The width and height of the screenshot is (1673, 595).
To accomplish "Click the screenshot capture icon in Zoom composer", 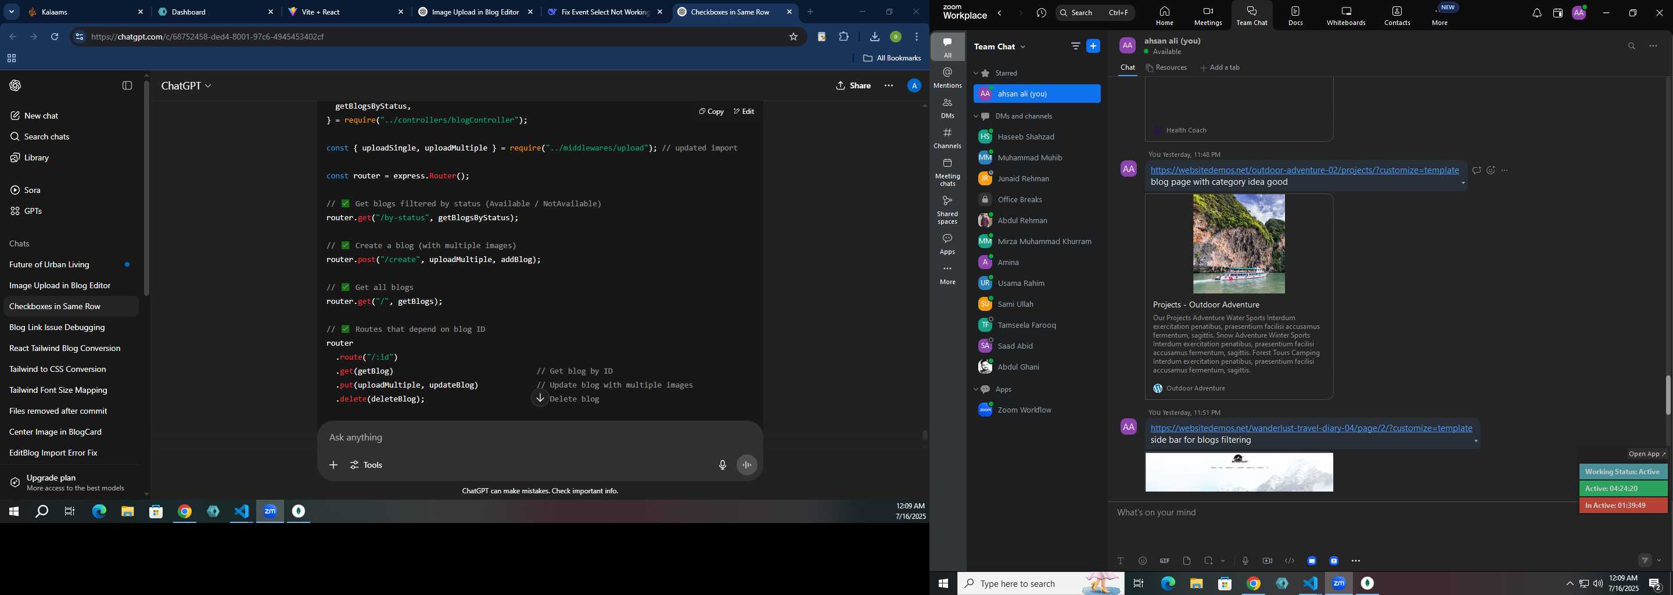I will (1209, 561).
